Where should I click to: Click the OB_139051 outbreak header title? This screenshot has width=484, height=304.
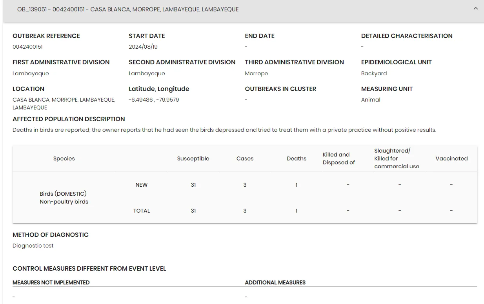pos(128,9)
